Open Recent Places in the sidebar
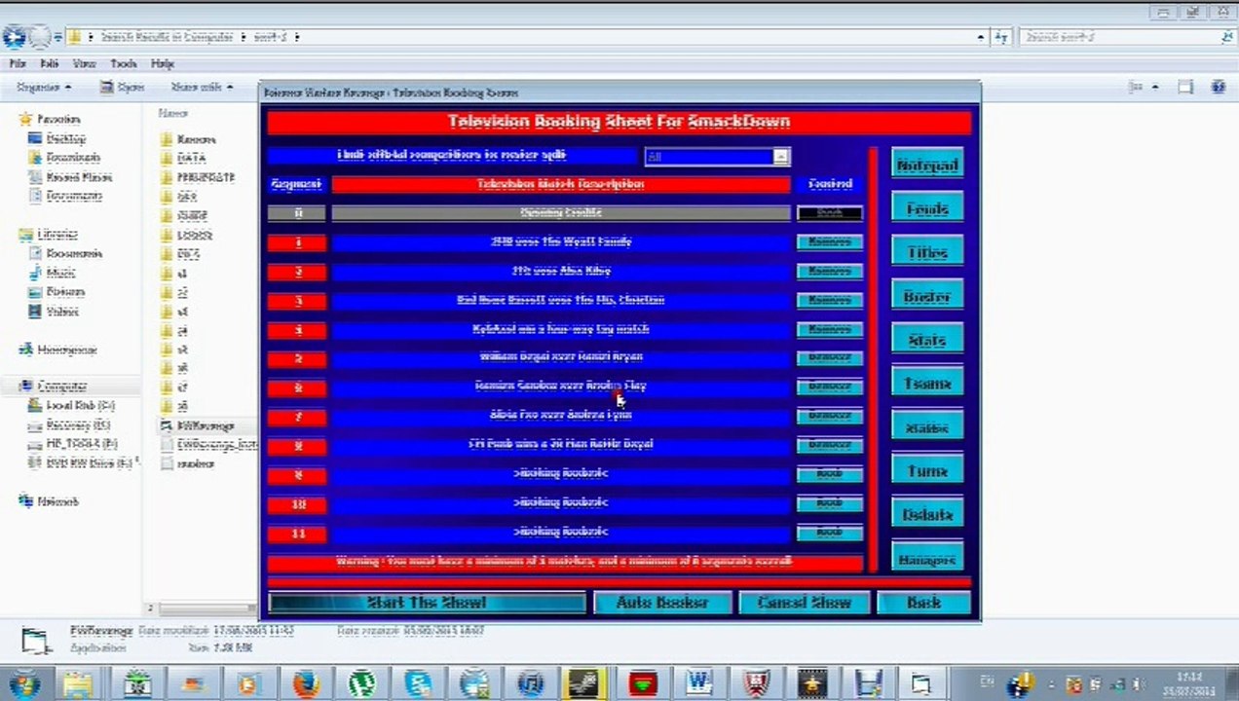1239x701 pixels. (x=70, y=177)
